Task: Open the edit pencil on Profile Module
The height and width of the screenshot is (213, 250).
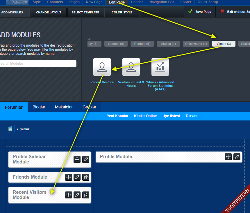Action: [237, 157]
